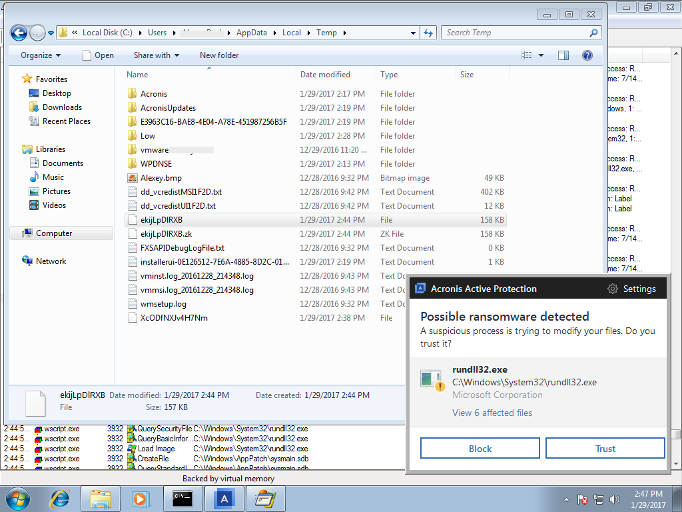Open recent locations dropdown beside forward arrow

(51, 33)
